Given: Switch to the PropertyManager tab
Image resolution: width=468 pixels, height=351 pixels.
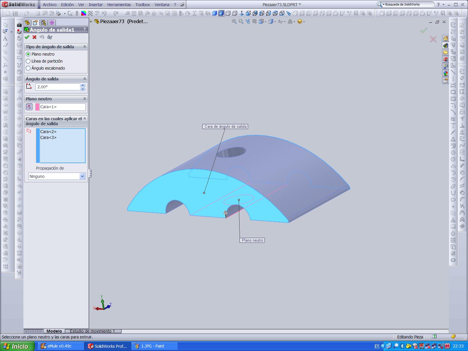Looking at the screenshot, I should [35, 23].
